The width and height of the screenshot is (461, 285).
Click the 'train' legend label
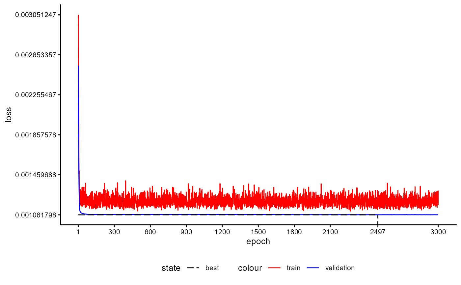pyautogui.click(x=293, y=268)
